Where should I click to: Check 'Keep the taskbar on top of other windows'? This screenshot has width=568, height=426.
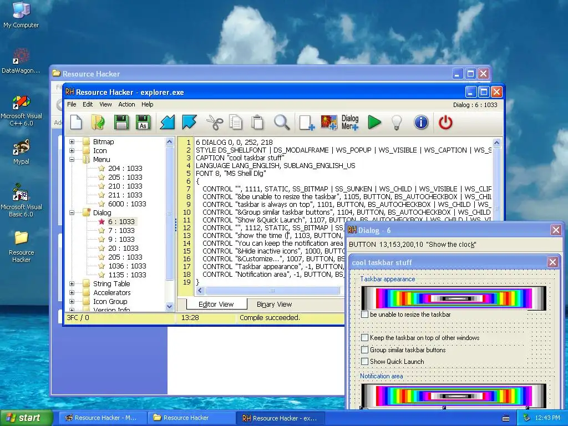(365, 338)
